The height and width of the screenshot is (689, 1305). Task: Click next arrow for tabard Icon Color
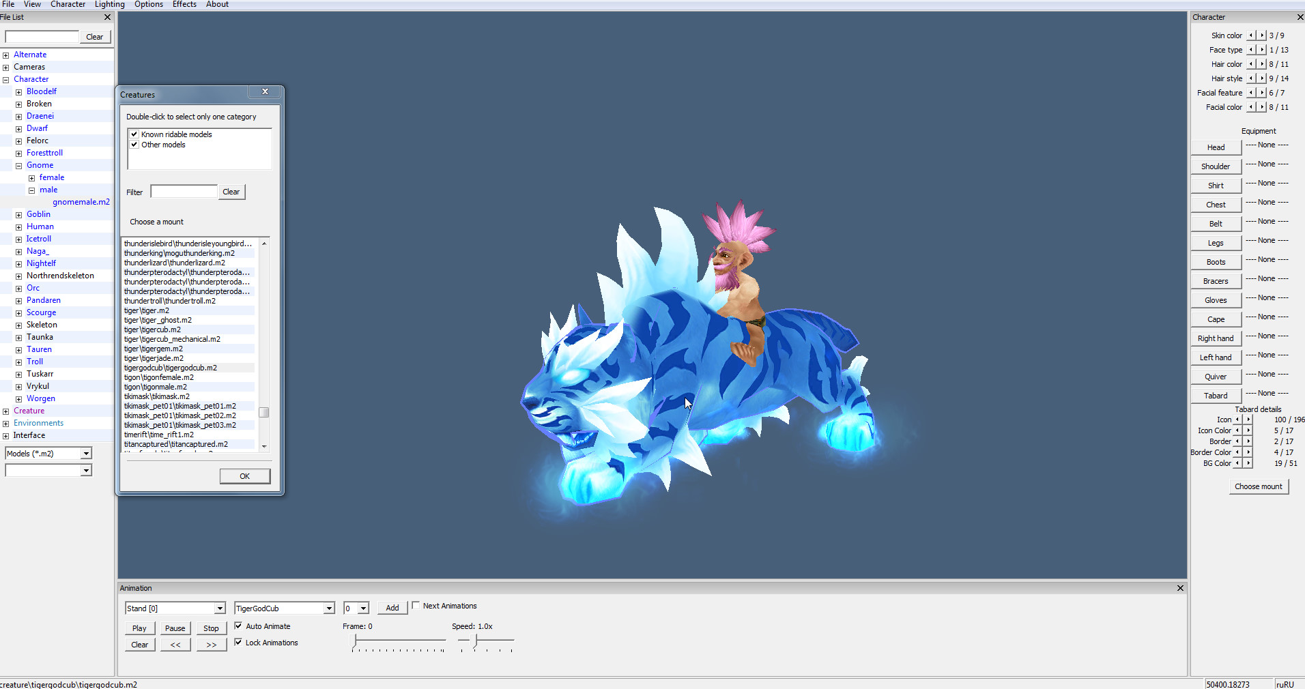[x=1248, y=430]
